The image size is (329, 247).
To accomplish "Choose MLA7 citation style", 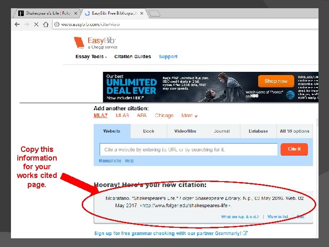I will point(101,116).
